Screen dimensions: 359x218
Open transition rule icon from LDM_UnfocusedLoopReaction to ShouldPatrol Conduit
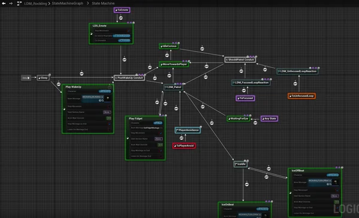(265, 69)
